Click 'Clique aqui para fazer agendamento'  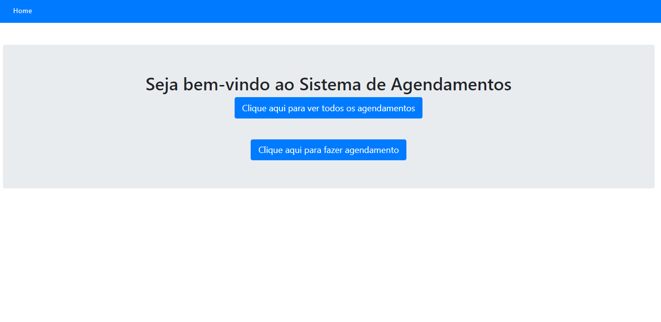(329, 150)
